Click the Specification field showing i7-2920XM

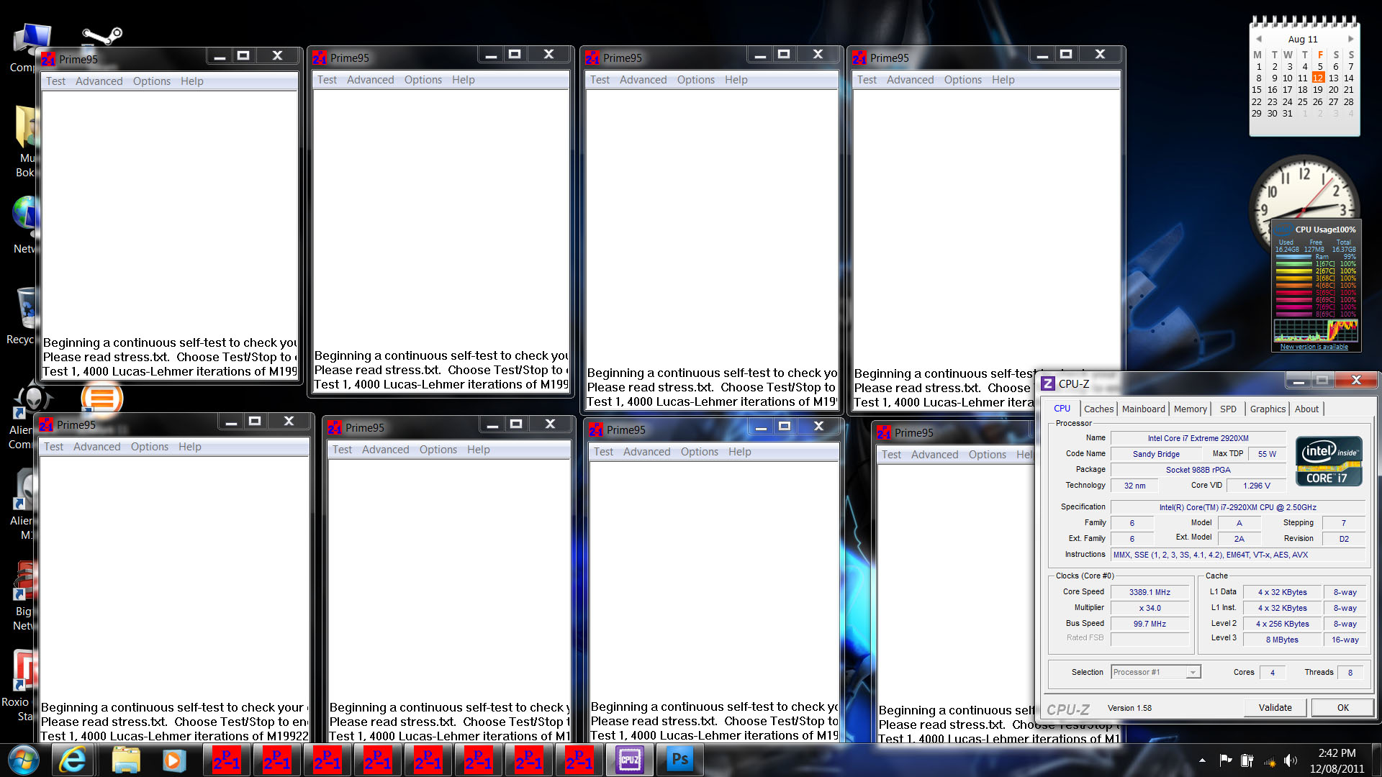tap(1237, 507)
